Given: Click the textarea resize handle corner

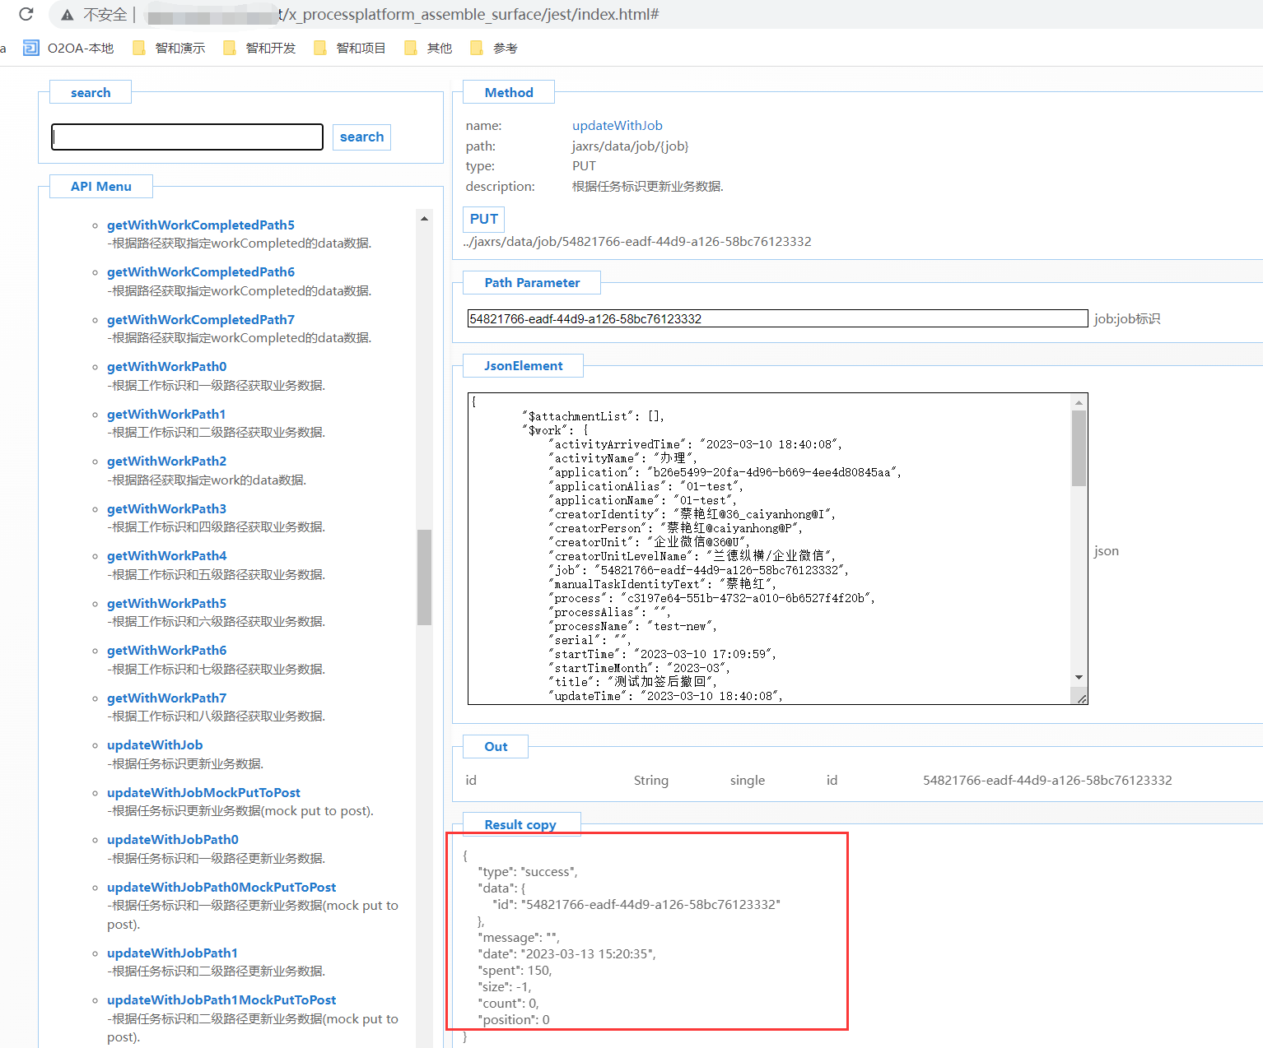Looking at the screenshot, I should [1081, 698].
